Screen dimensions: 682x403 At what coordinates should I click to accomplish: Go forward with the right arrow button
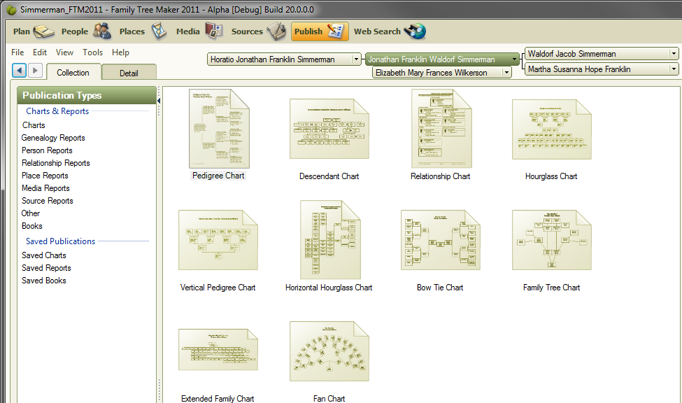click(35, 70)
